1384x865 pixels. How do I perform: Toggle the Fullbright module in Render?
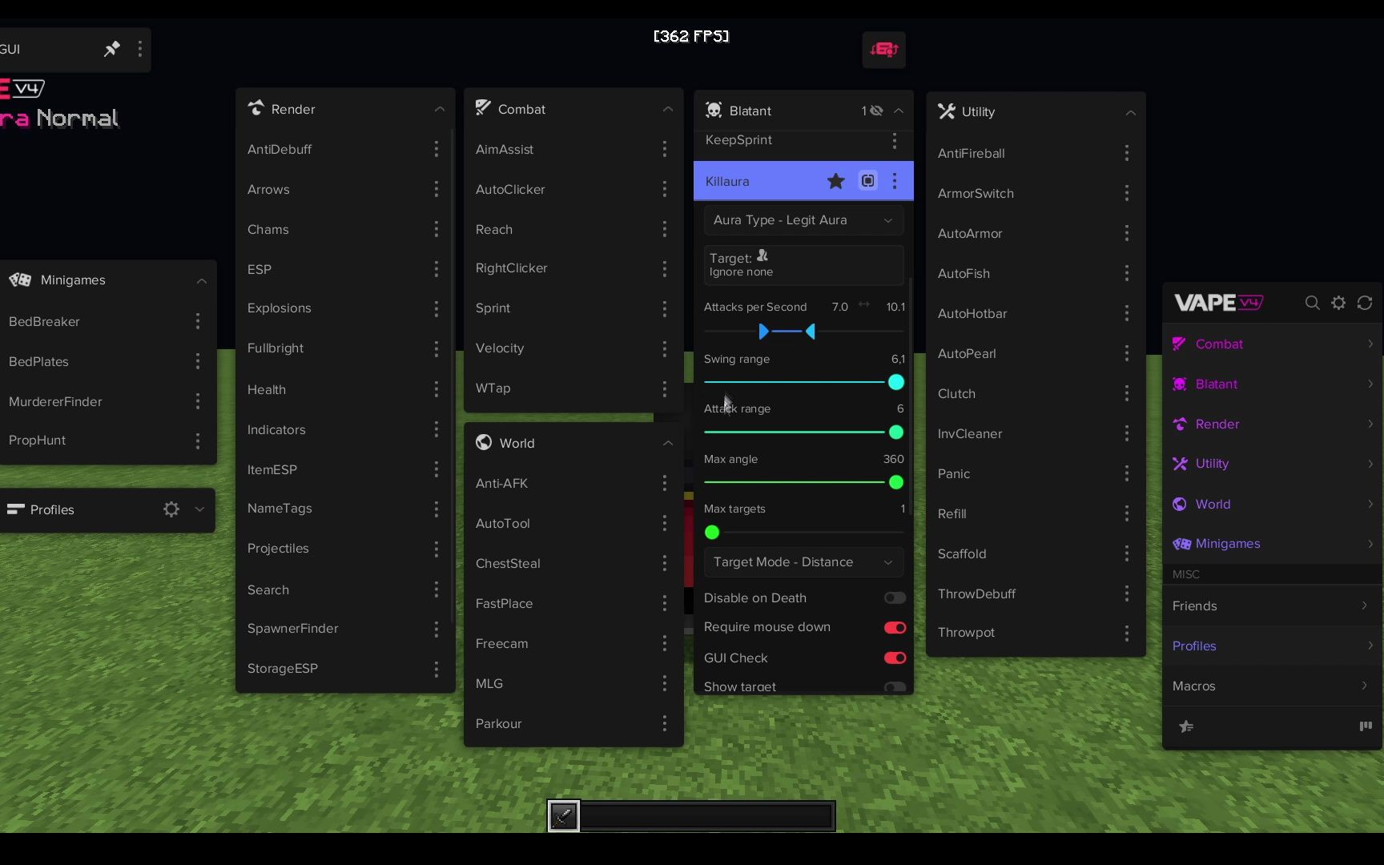tap(276, 348)
